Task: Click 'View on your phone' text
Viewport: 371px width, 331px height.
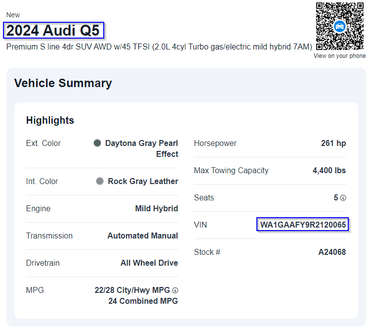Action: (339, 56)
